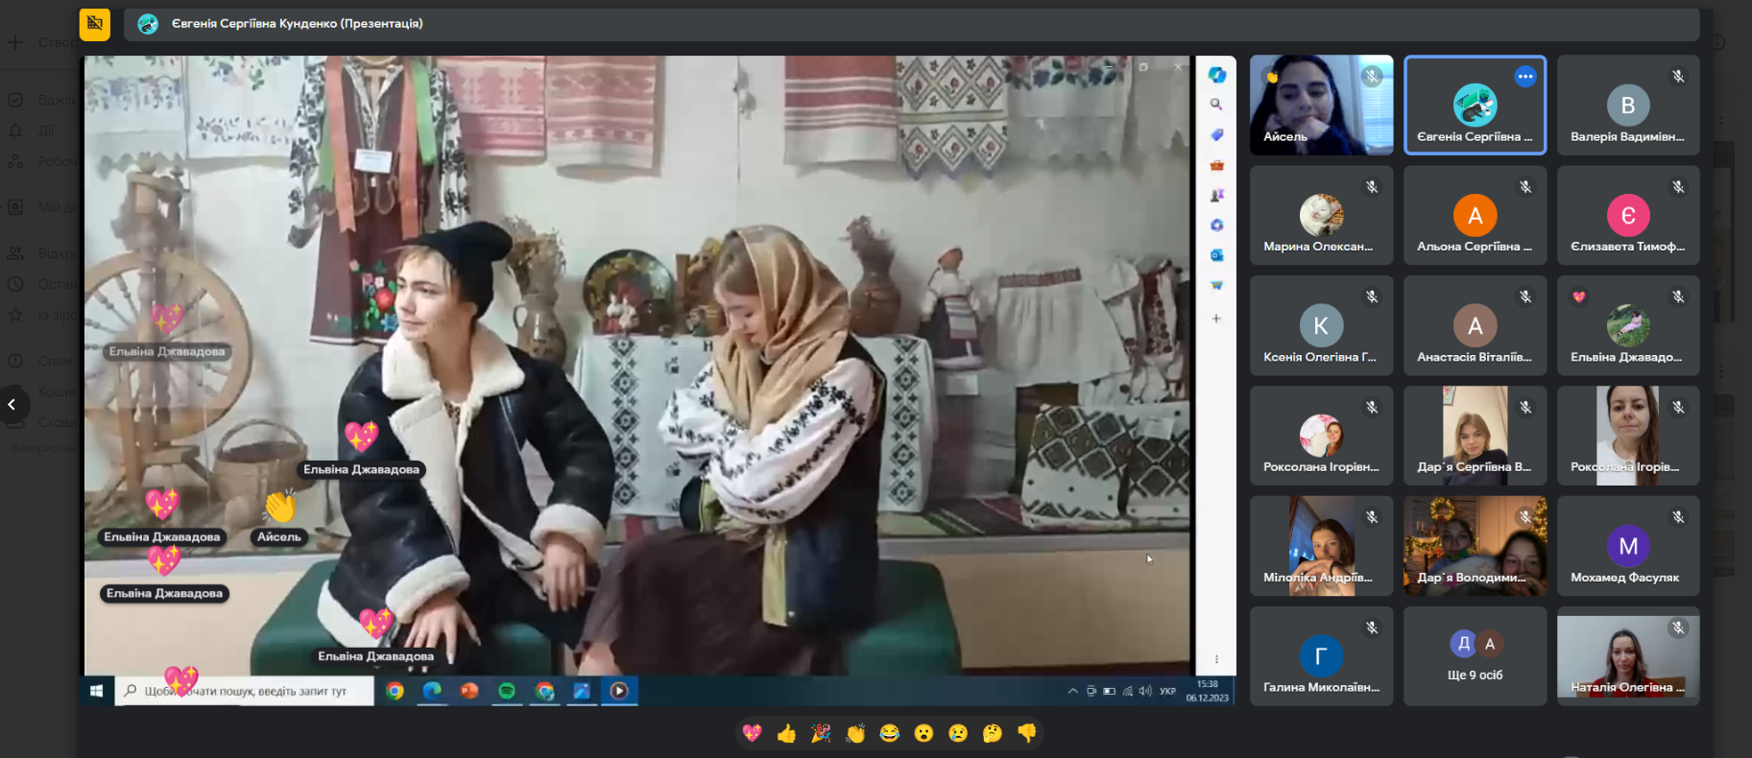Screen dimensions: 1752x758
Task: Click the presentation title Євгенія Сергіївна Кунденко
Action: coord(297,24)
